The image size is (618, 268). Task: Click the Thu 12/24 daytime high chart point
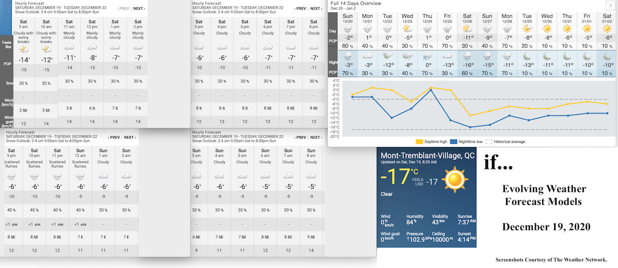coord(431,87)
